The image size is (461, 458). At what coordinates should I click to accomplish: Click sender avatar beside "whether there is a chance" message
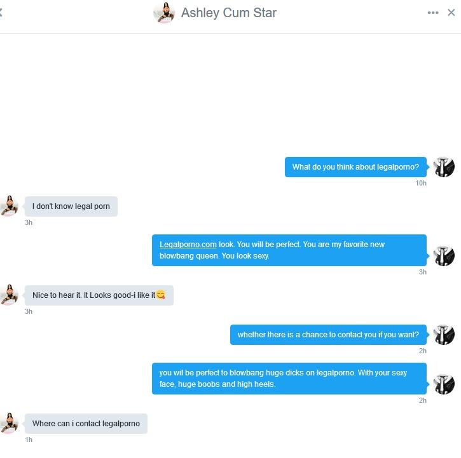pyautogui.click(x=444, y=335)
